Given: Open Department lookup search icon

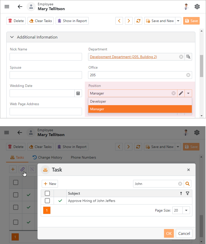Looking at the screenshot, I should pos(188,57).
